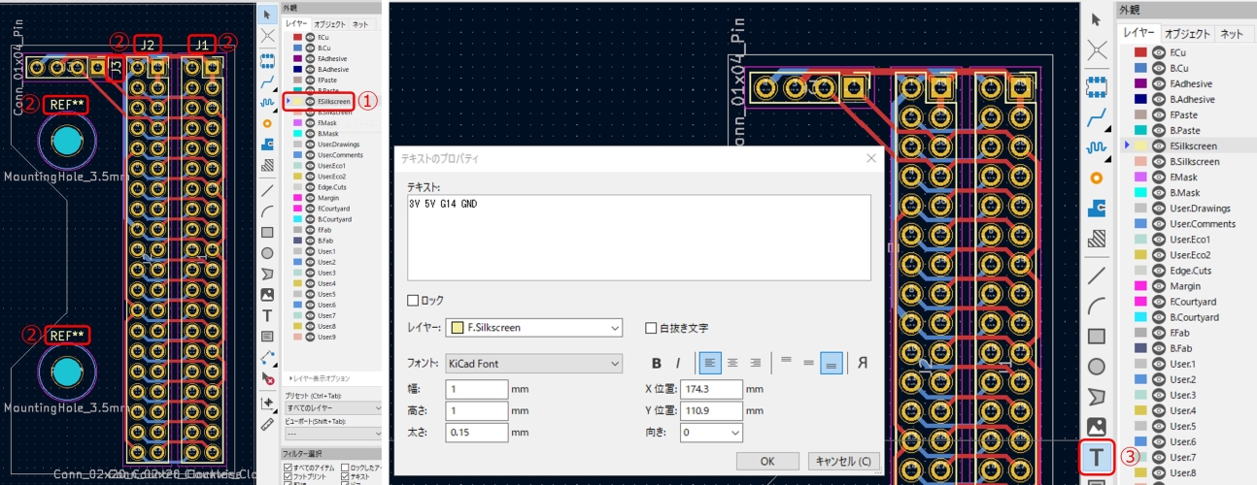Toggle italic in the text properties dialog
This screenshot has height=485, width=1257.
tap(678, 363)
